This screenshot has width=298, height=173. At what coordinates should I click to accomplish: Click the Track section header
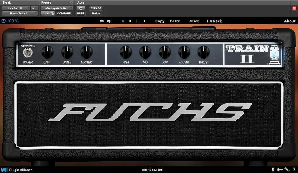[x=7, y=3]
